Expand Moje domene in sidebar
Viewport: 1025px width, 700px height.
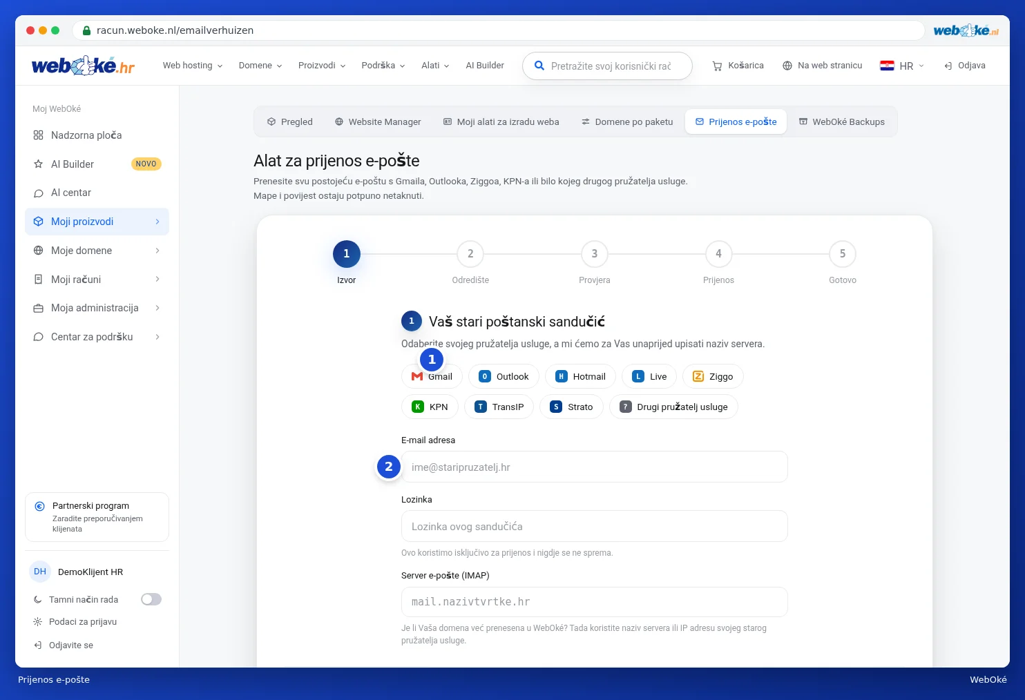(x=97, y=251)
